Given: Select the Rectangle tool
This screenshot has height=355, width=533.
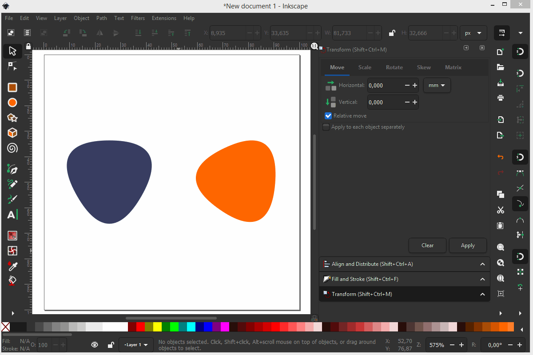Looking at the screenshot, I should [x=12, y=88].
